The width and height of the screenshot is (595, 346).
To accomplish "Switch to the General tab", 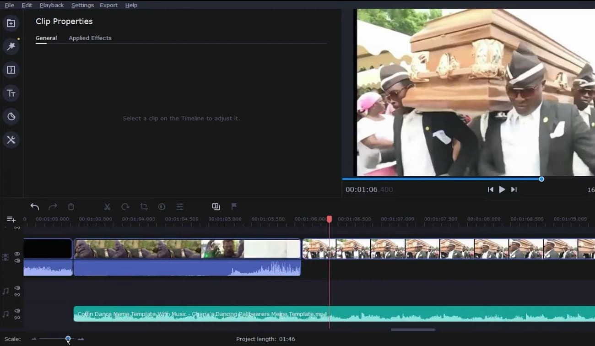I will [46, 38].
